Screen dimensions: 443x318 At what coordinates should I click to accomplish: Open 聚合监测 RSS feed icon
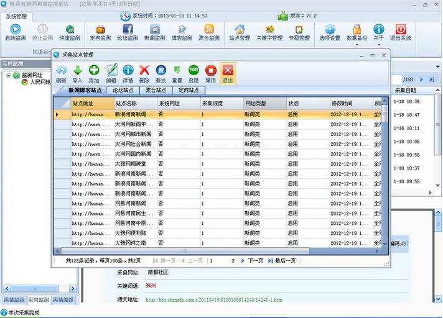209,29
